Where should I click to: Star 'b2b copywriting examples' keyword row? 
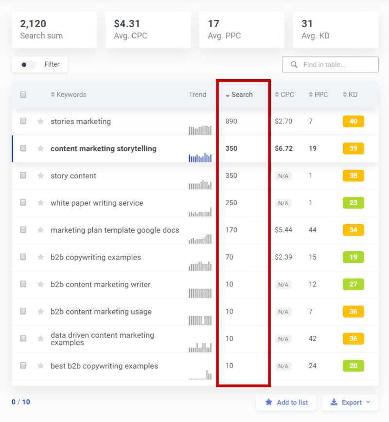pyautogui.click(x=41, y=258)
